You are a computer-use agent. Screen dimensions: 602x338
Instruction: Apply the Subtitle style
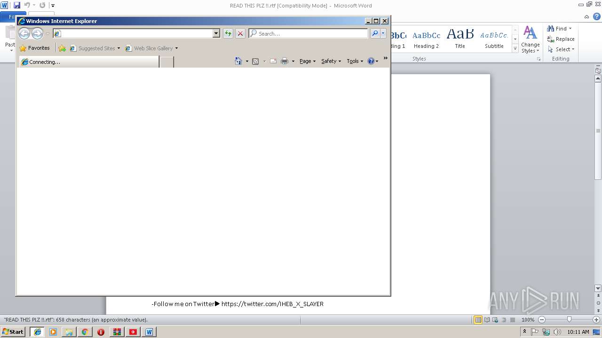494,39
